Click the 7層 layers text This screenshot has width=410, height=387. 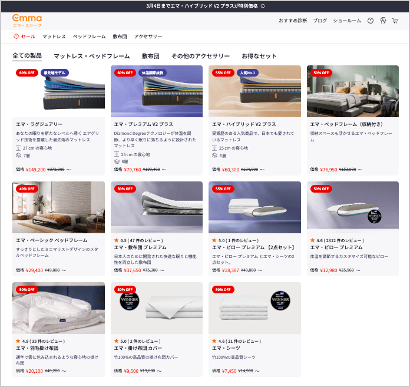click(x=27, y=156)
